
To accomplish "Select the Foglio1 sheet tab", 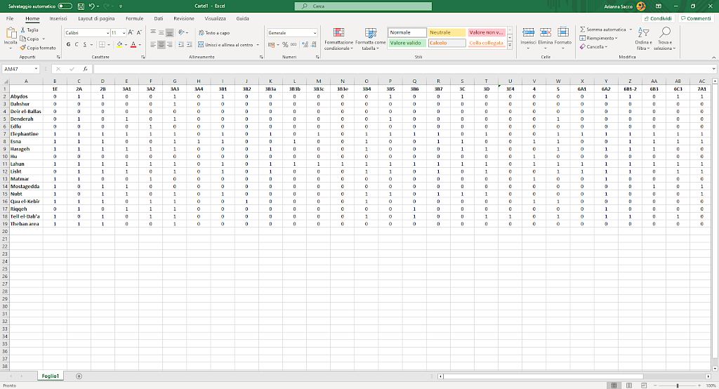I will click(x=51, y=376).
